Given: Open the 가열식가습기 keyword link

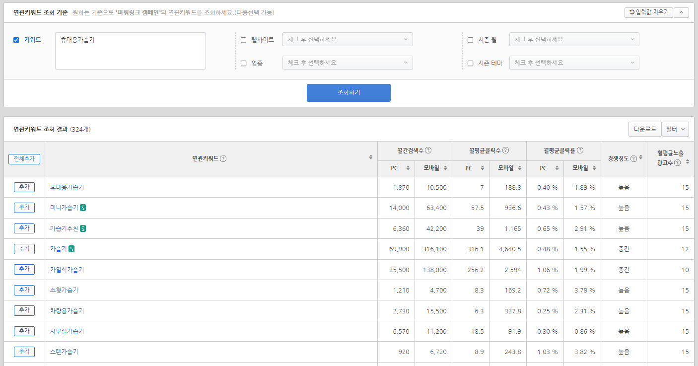Looking at the screenshot, I should pos(67,270).
